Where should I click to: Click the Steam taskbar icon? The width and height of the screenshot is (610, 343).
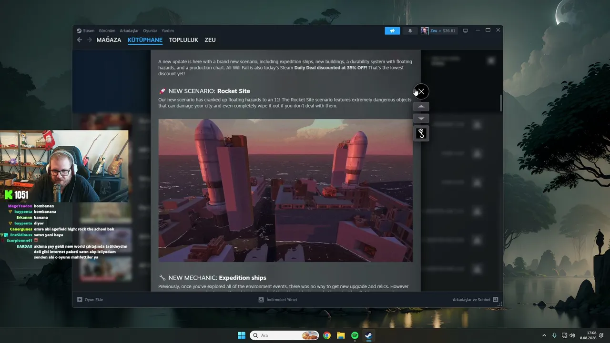point(368,335)
